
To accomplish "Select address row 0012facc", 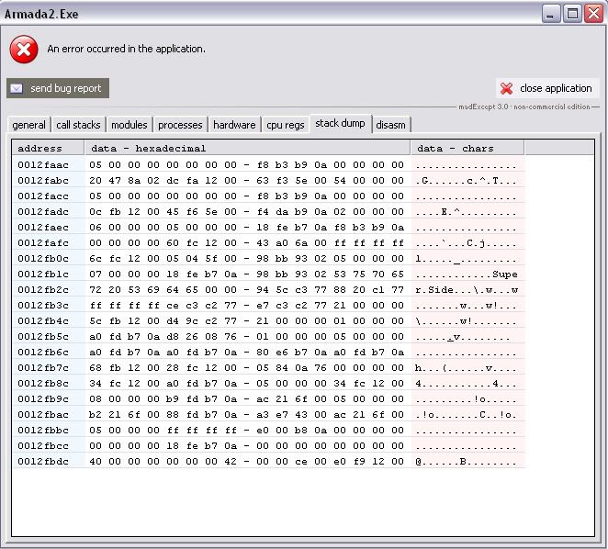I will pos(269,196).
